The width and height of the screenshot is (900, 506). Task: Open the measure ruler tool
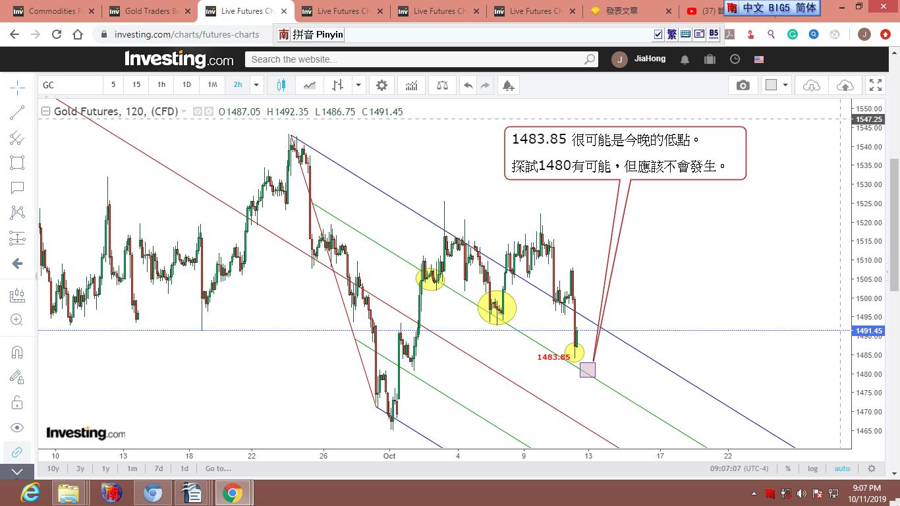pyautogui.click(x=17, y=295)
